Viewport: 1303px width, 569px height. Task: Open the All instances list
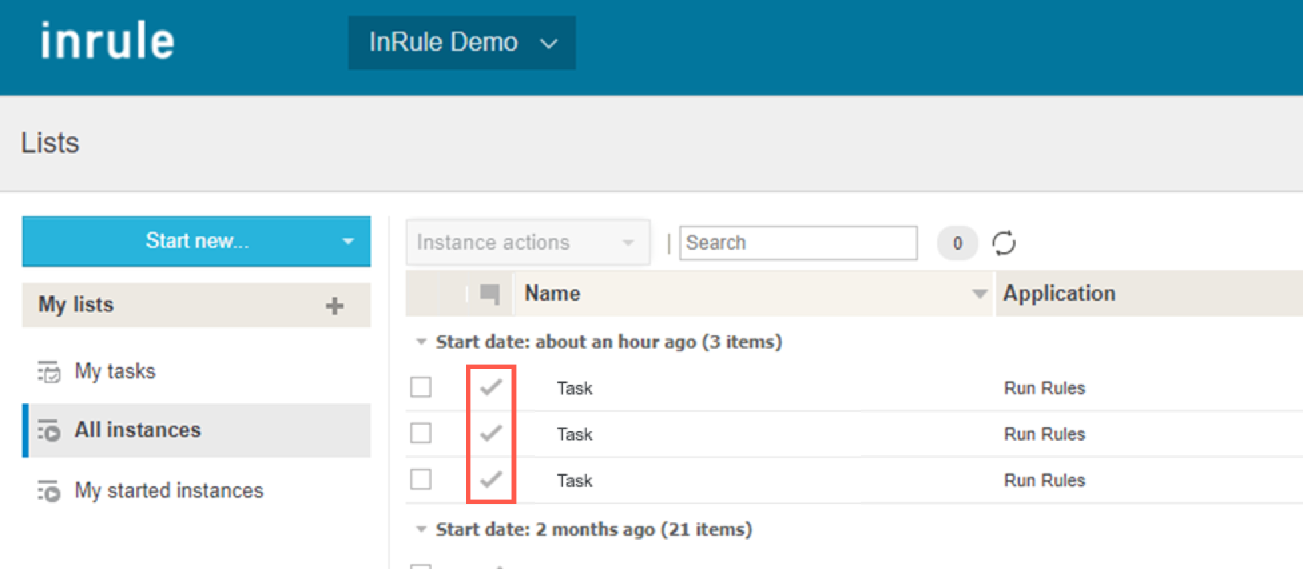coord(138,430)
